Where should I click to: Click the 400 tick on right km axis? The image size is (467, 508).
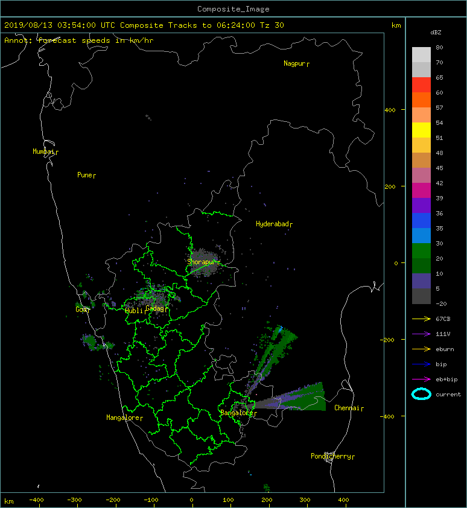pos(390,110)
